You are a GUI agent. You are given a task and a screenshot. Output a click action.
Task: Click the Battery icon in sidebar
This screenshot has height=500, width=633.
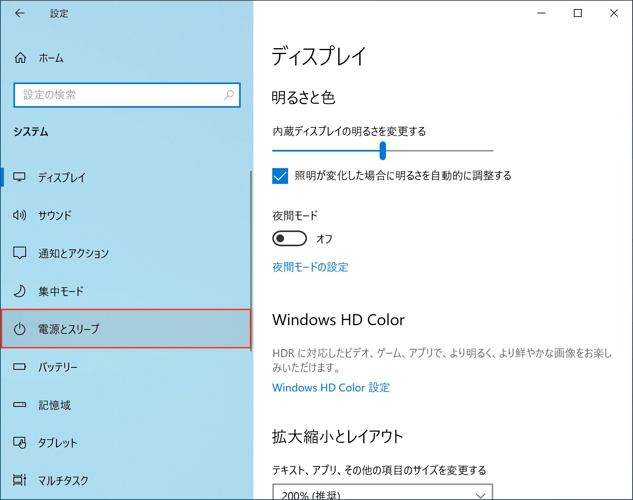(x=19, y=367)
